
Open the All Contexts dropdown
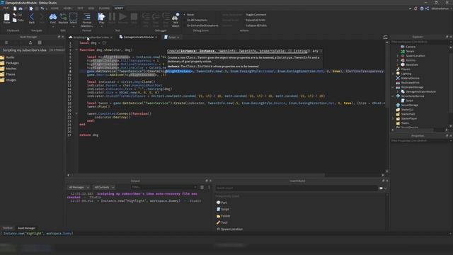point(104,187)
